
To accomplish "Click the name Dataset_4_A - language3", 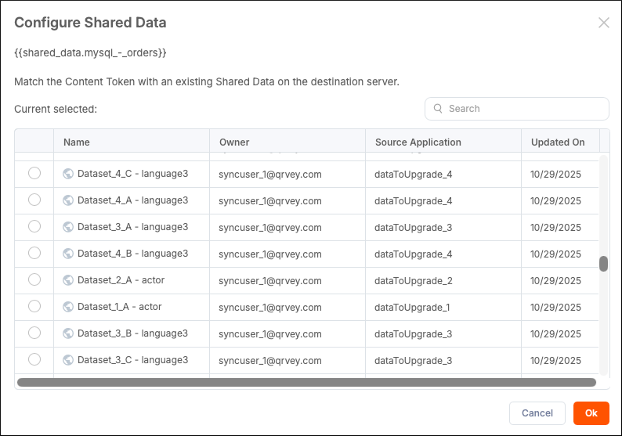I will (x=133, y=200).
